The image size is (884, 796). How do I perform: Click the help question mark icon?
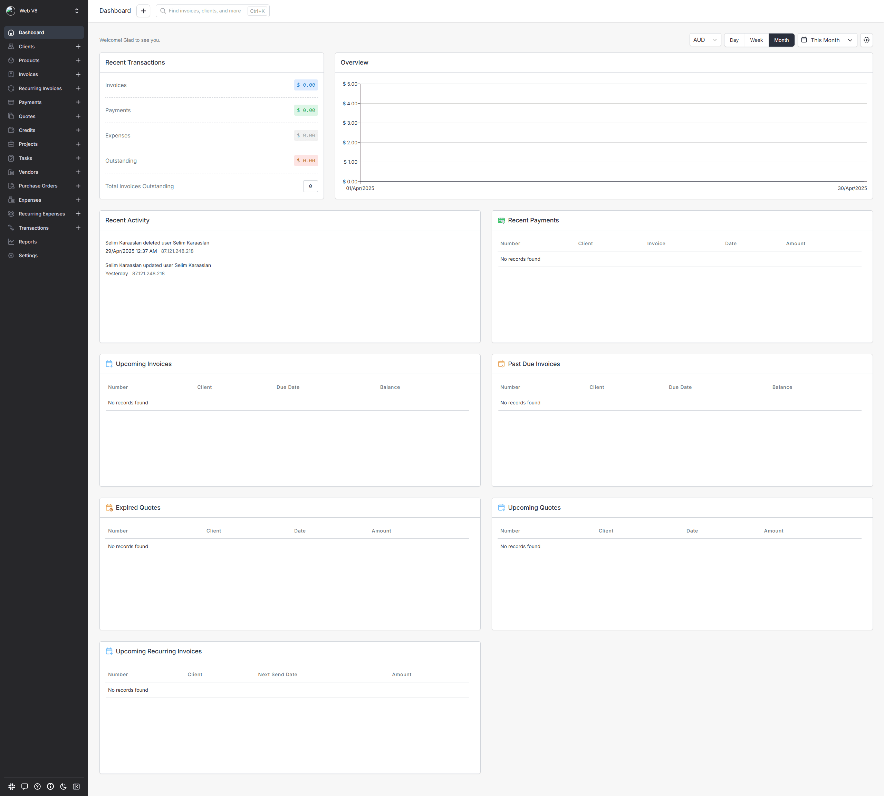38,786
